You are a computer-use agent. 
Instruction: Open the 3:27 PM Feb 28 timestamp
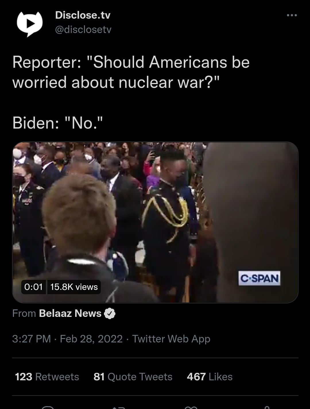[67, 339]
